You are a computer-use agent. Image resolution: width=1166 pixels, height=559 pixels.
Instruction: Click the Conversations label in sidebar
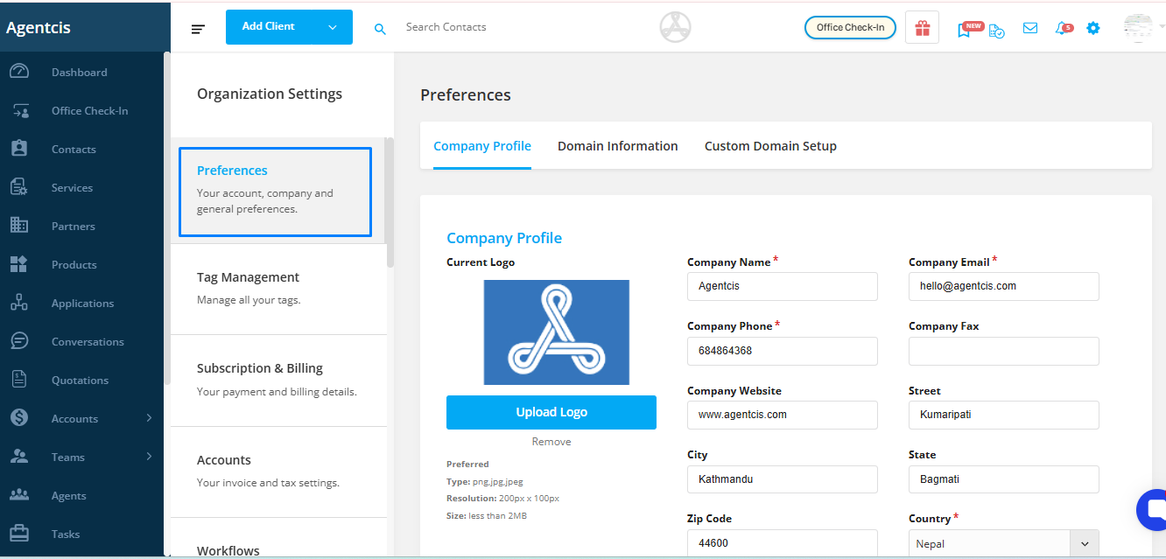click(88, 342)
